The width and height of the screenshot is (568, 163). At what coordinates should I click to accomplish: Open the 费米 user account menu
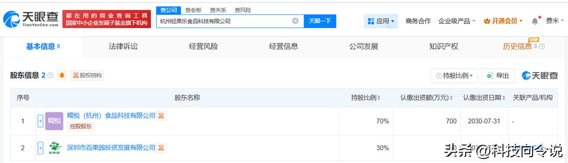click(x=555, y=21)
